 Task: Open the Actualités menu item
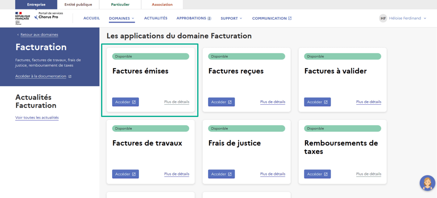(156, 18)
